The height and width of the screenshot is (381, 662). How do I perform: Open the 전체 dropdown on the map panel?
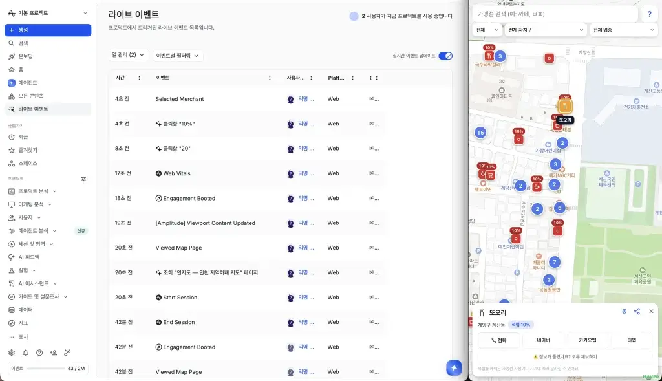click(x=487, y=30)
